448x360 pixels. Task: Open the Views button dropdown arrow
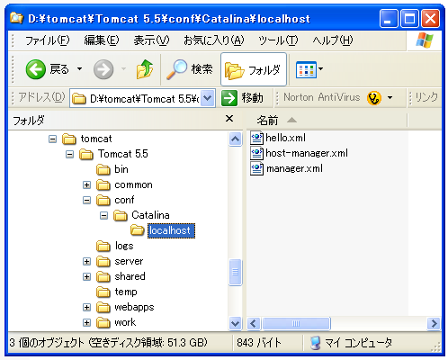320,68
